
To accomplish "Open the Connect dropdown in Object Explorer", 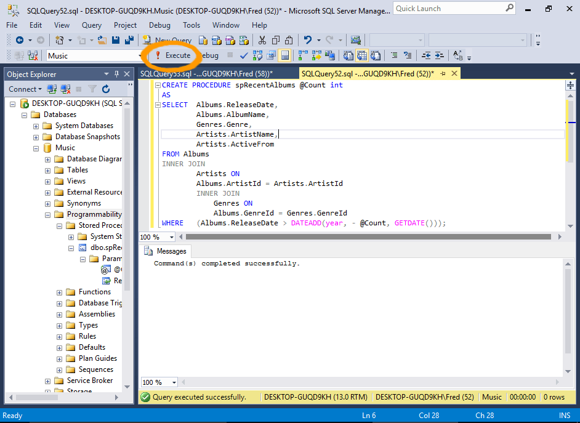I will 24,89.
